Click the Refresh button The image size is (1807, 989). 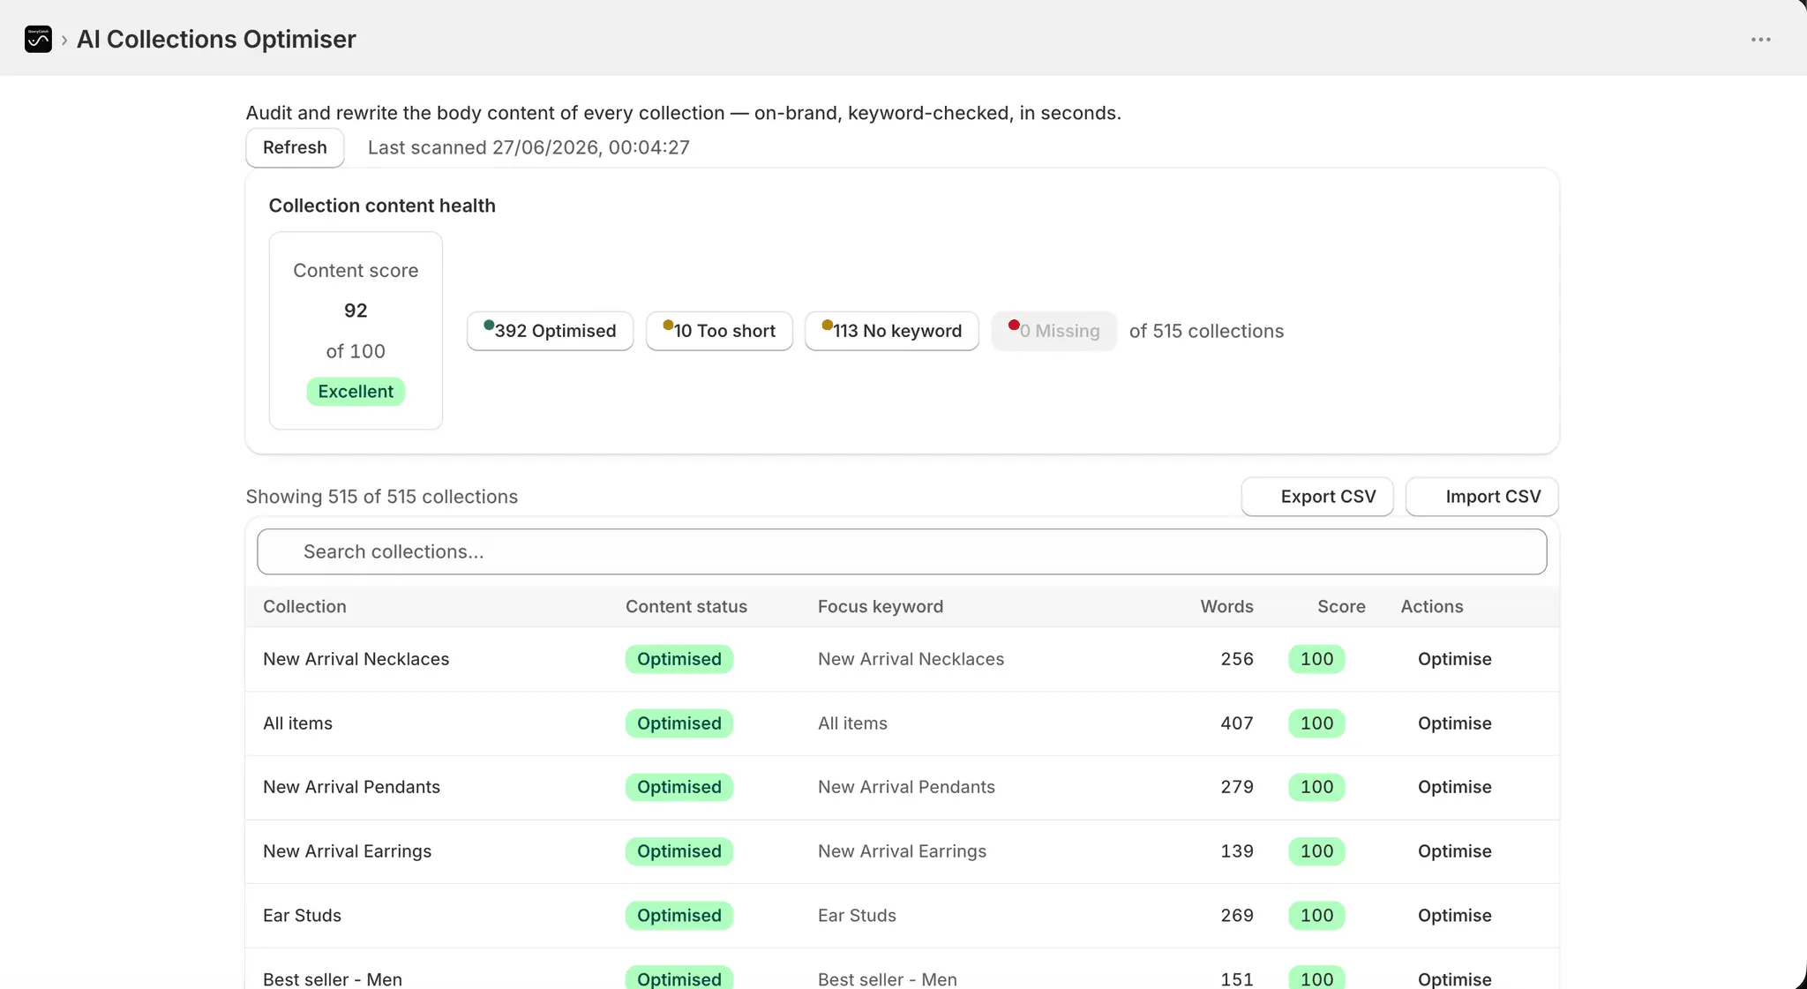(295, 147)
